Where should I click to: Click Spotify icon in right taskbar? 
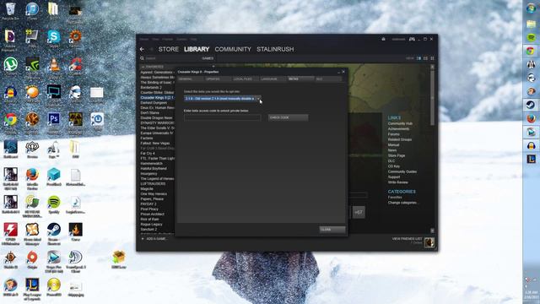click(x=531, y=37)
